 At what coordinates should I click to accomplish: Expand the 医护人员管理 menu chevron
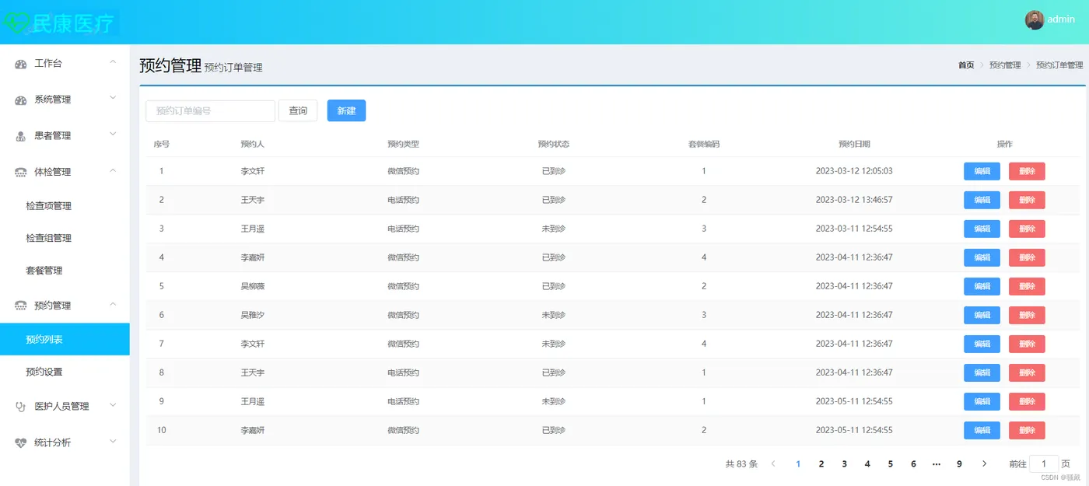tap(113, 404)
